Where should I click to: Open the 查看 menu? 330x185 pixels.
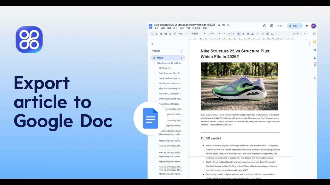pos(169,28)
